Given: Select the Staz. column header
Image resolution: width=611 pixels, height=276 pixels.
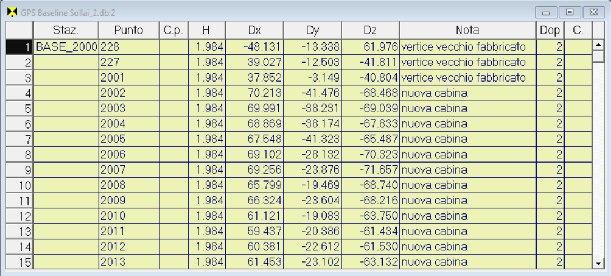Looking at the screenshot, I should [66, 30].
